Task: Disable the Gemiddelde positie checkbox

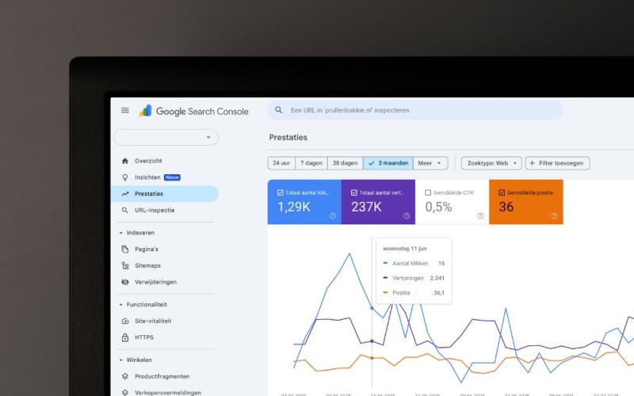Action: coord(502,192)
